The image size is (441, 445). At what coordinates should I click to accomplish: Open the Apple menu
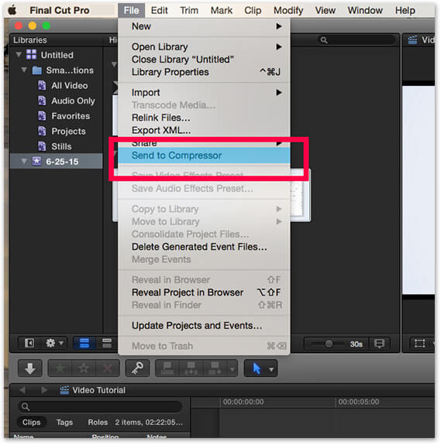(x=12, y=11)
